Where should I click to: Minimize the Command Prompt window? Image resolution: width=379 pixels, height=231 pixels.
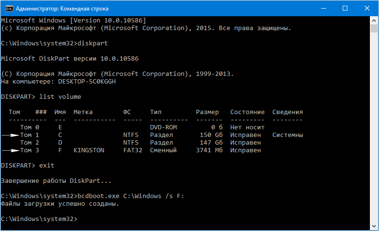pos(323,8)
